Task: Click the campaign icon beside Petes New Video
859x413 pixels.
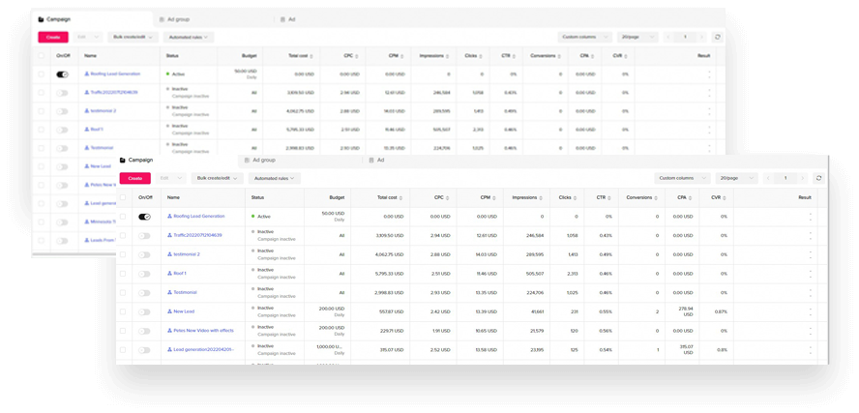Action: point(169,329)
